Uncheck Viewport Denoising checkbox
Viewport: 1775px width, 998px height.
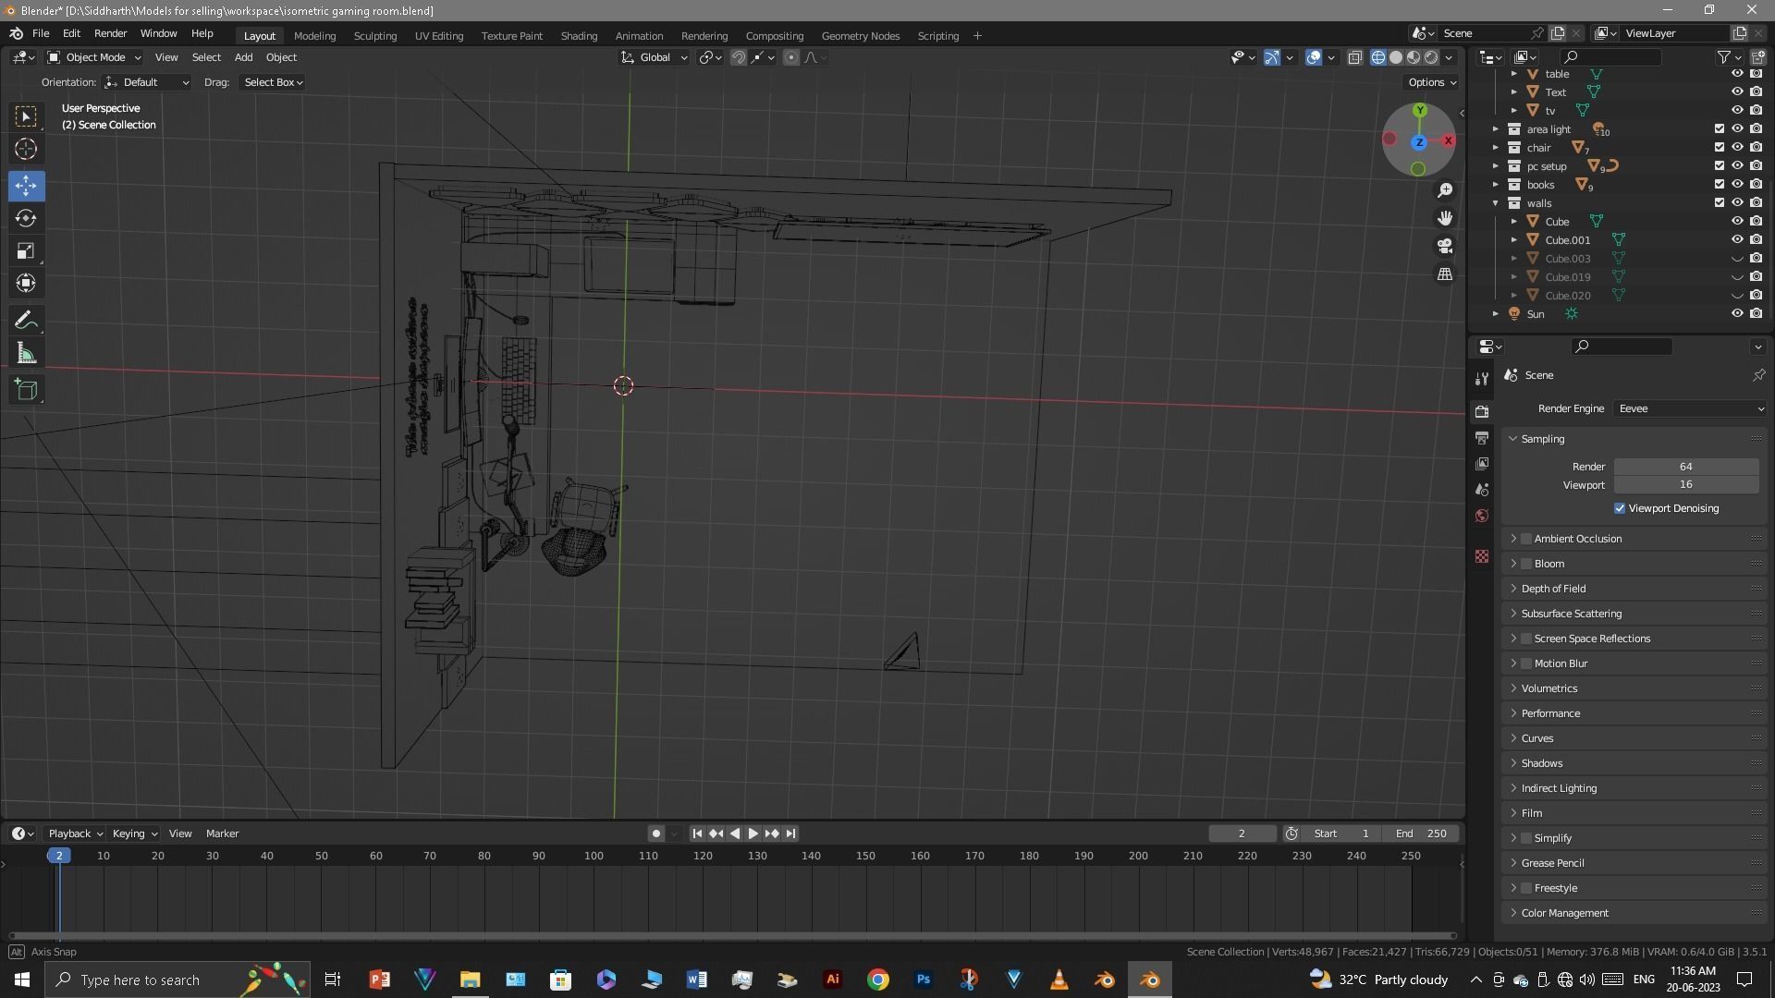(x=1620, y=508)
